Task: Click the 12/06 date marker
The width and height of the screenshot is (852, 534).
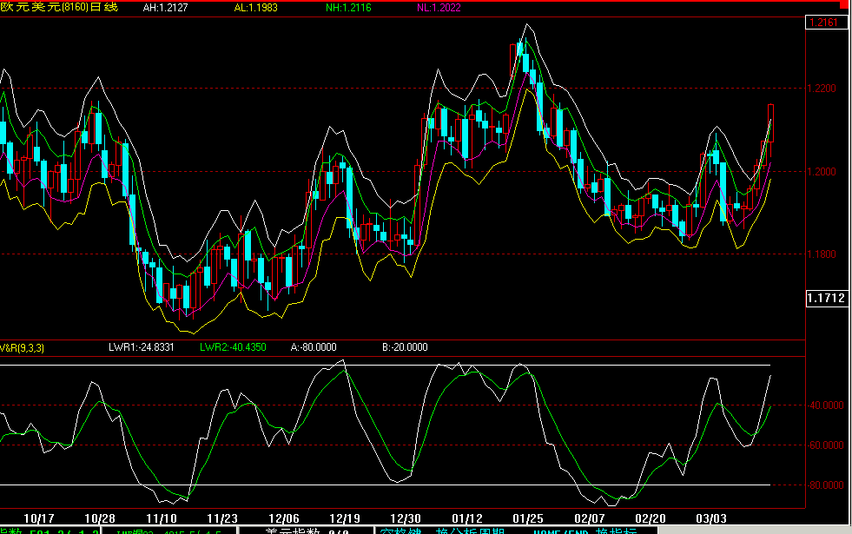Action: pos(284,518)
